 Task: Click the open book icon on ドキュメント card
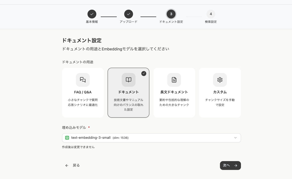pyautogui.click(x=128, y=80)
